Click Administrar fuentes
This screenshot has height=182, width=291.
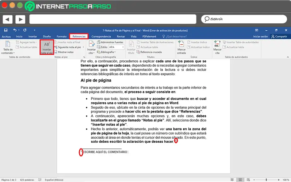coord(110,42)
